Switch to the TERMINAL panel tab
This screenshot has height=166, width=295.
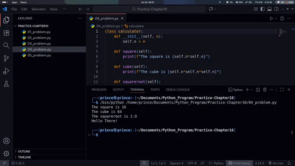pos(137,90)
